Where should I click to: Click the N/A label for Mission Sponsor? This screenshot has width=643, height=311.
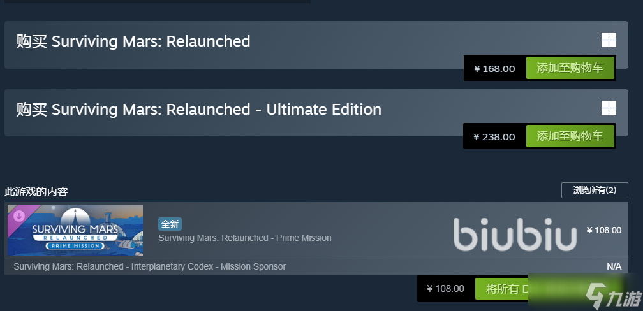coord(614,266)
